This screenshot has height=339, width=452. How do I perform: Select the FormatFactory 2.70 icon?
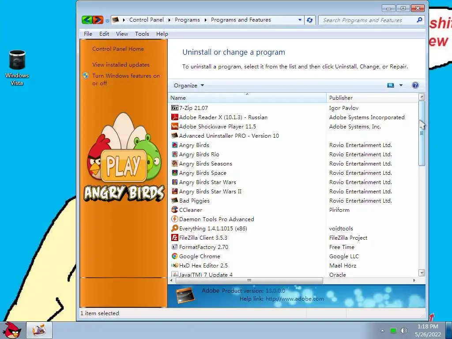(175, 247)
